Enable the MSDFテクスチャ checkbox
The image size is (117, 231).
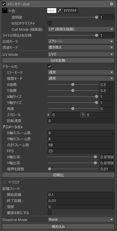50,23
